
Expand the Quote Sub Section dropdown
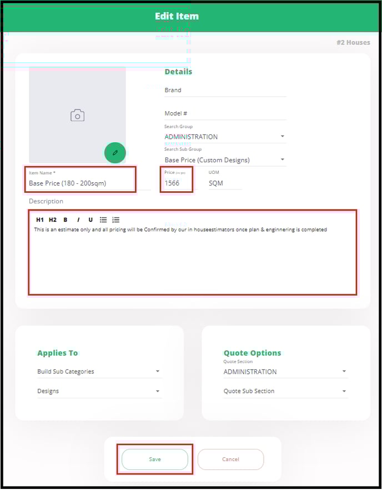(x=285, y=391)
